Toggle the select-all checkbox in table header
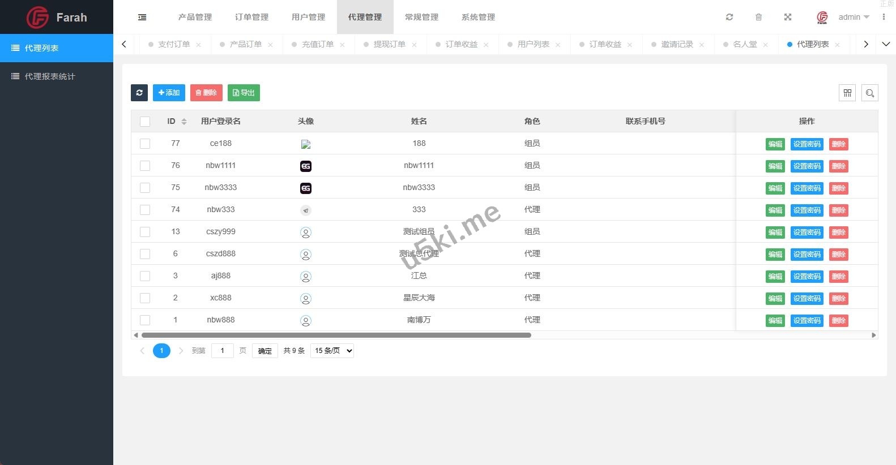This screenshot has width=896, height=465. point(145,122)
